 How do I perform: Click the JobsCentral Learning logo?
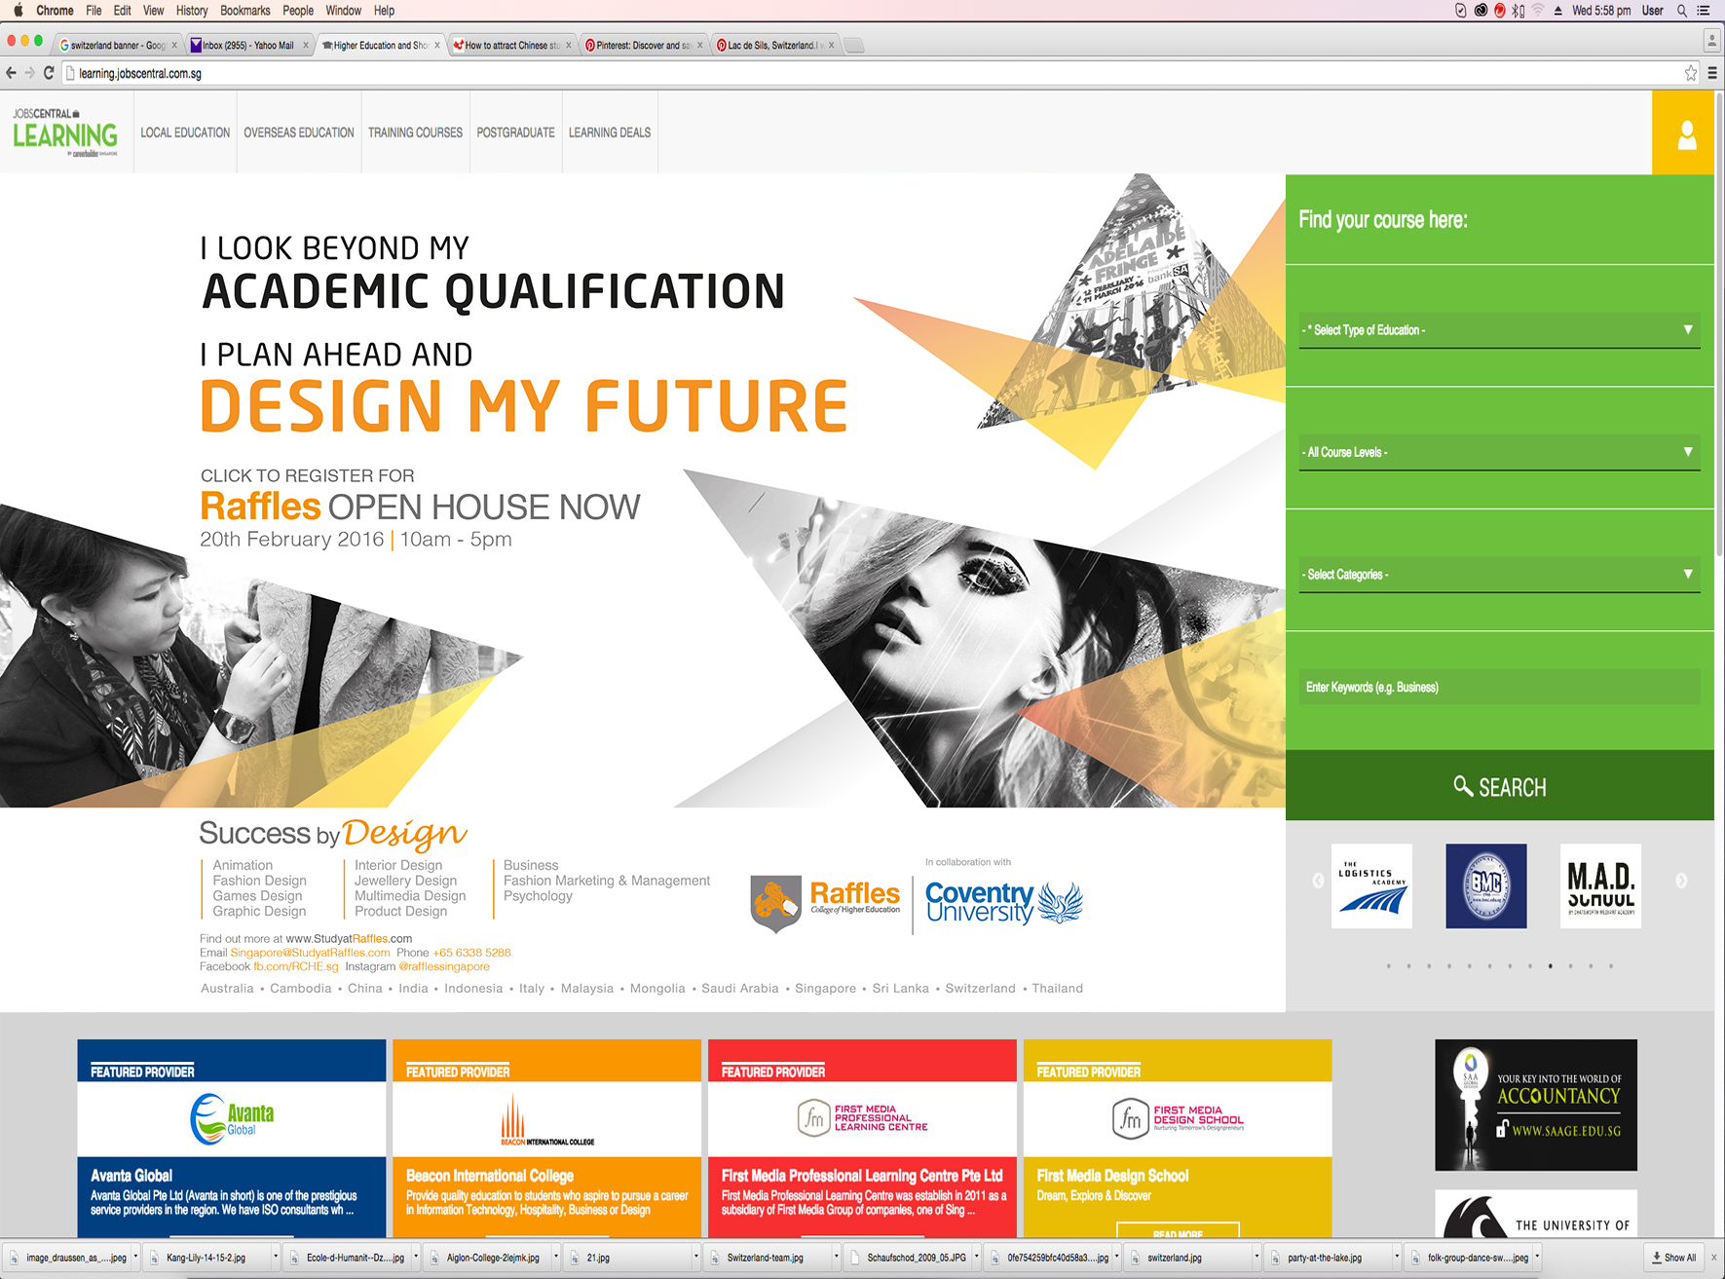point(65,133)
